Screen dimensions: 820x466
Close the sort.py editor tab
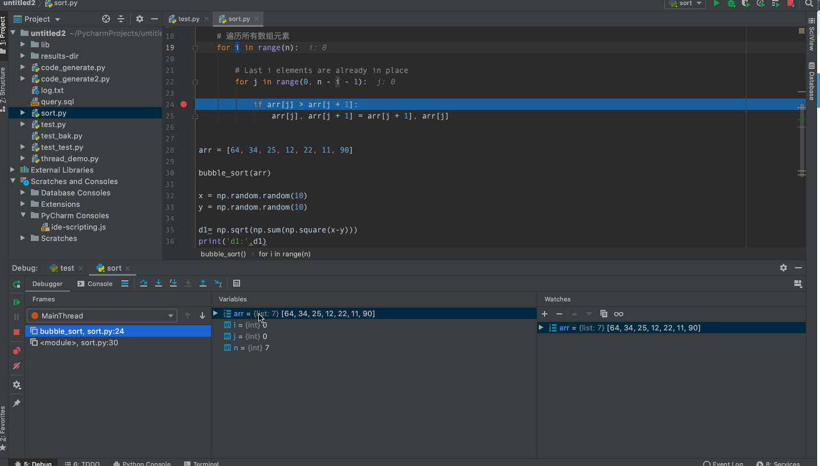pos(257,19)
